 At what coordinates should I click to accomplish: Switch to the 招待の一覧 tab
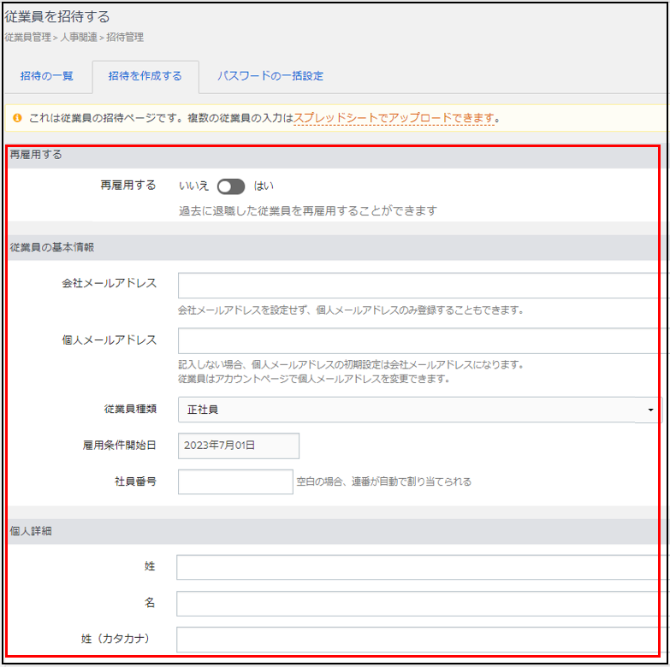[x=47, y=76]
